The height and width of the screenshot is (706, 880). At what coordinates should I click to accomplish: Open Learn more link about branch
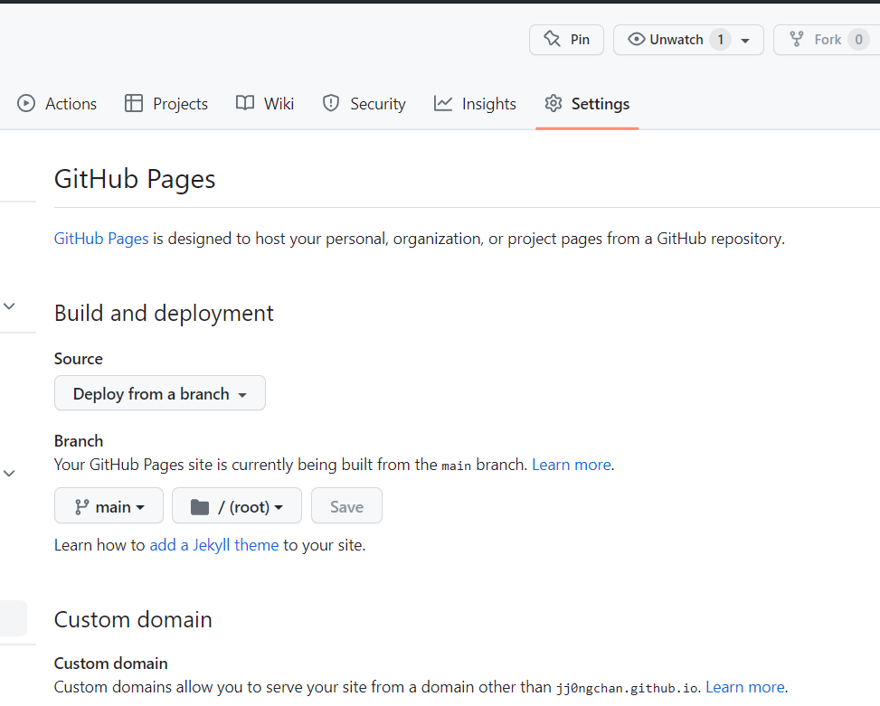572,465
